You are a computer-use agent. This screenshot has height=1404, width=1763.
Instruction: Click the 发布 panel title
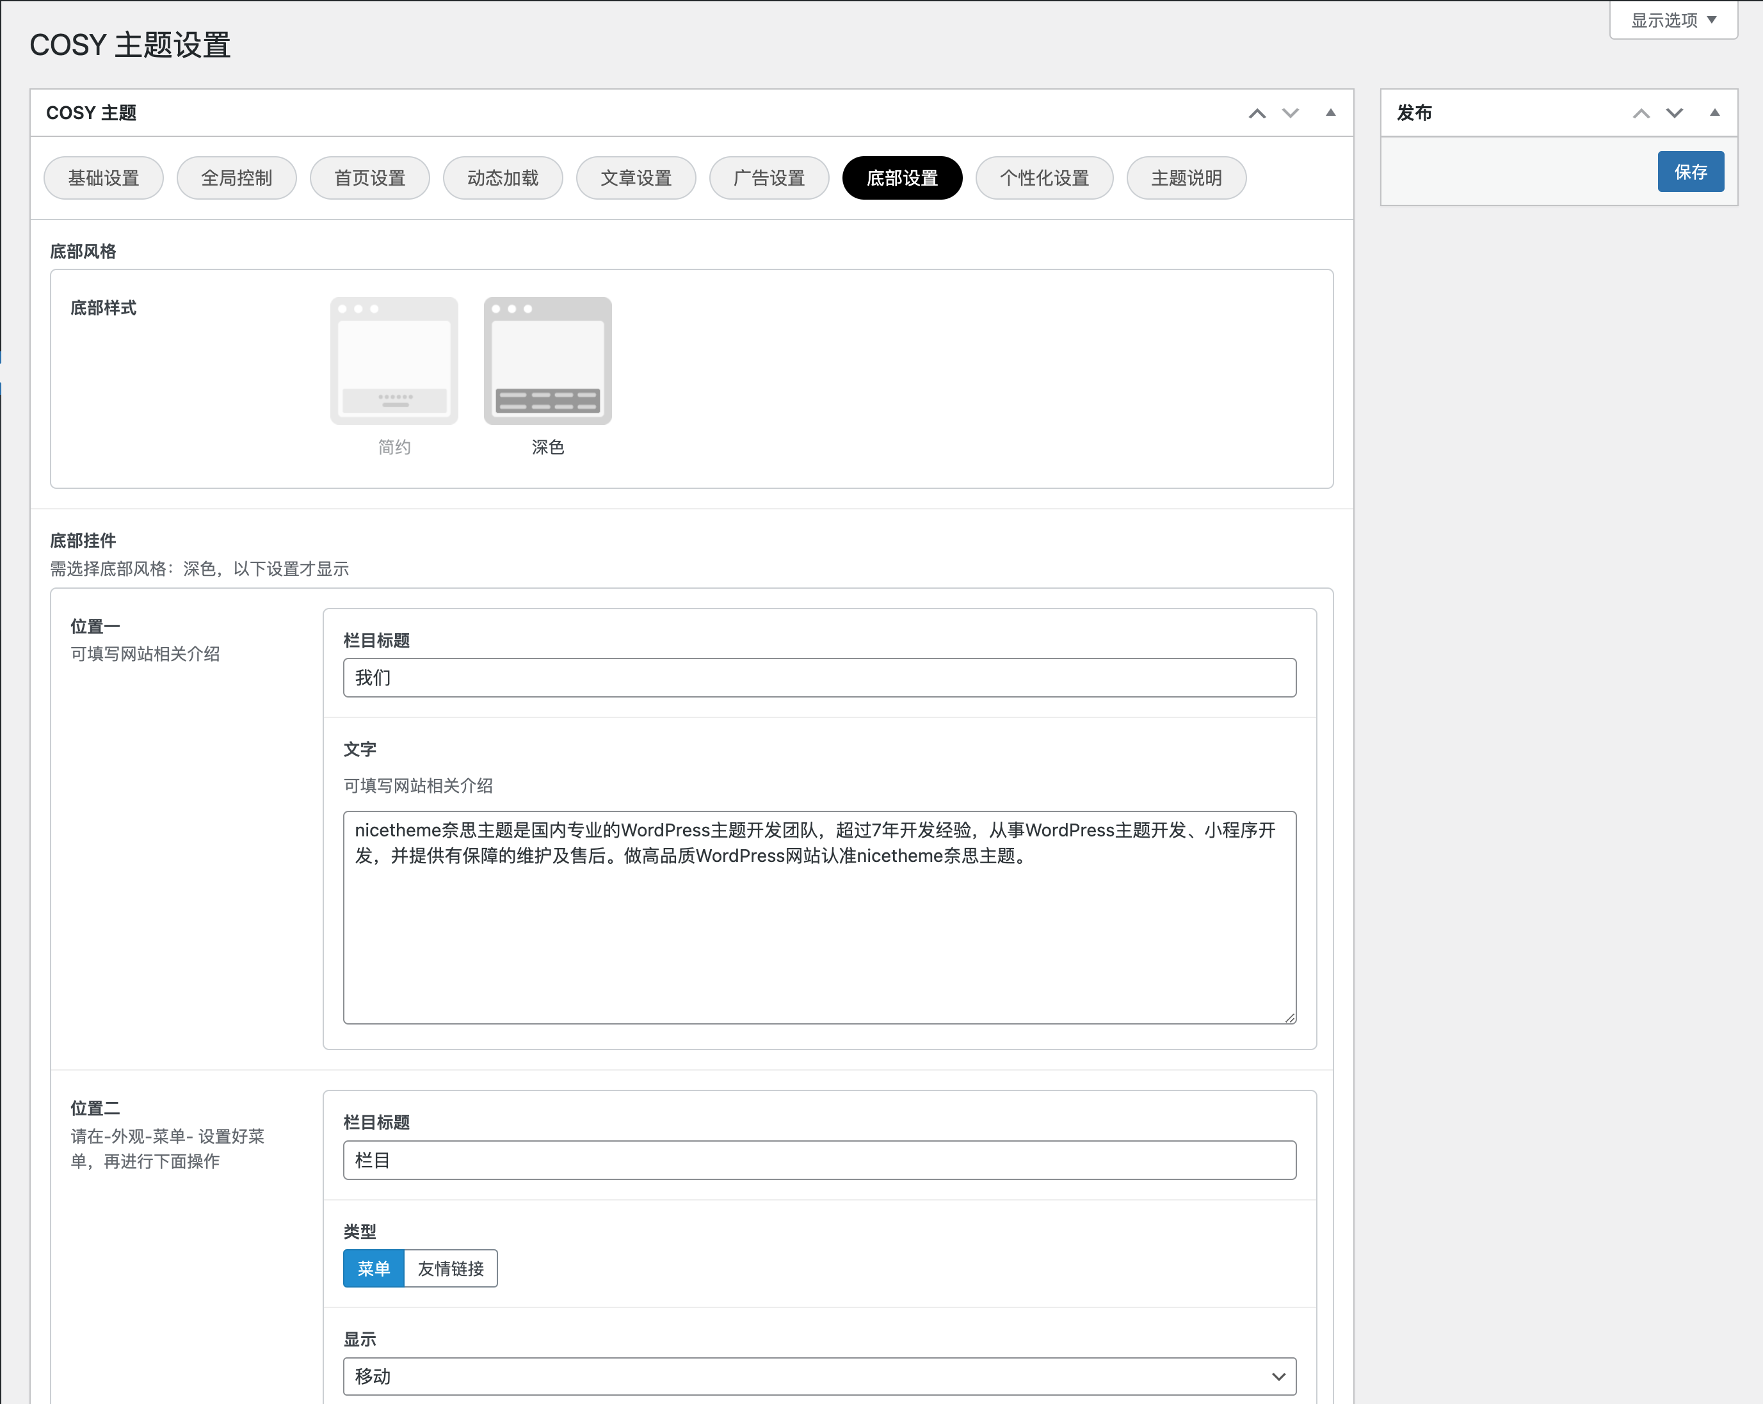coord(1414,113)
